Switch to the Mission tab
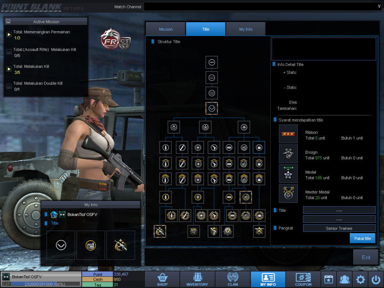Viewport: 384px width, 288px height. 165,29
